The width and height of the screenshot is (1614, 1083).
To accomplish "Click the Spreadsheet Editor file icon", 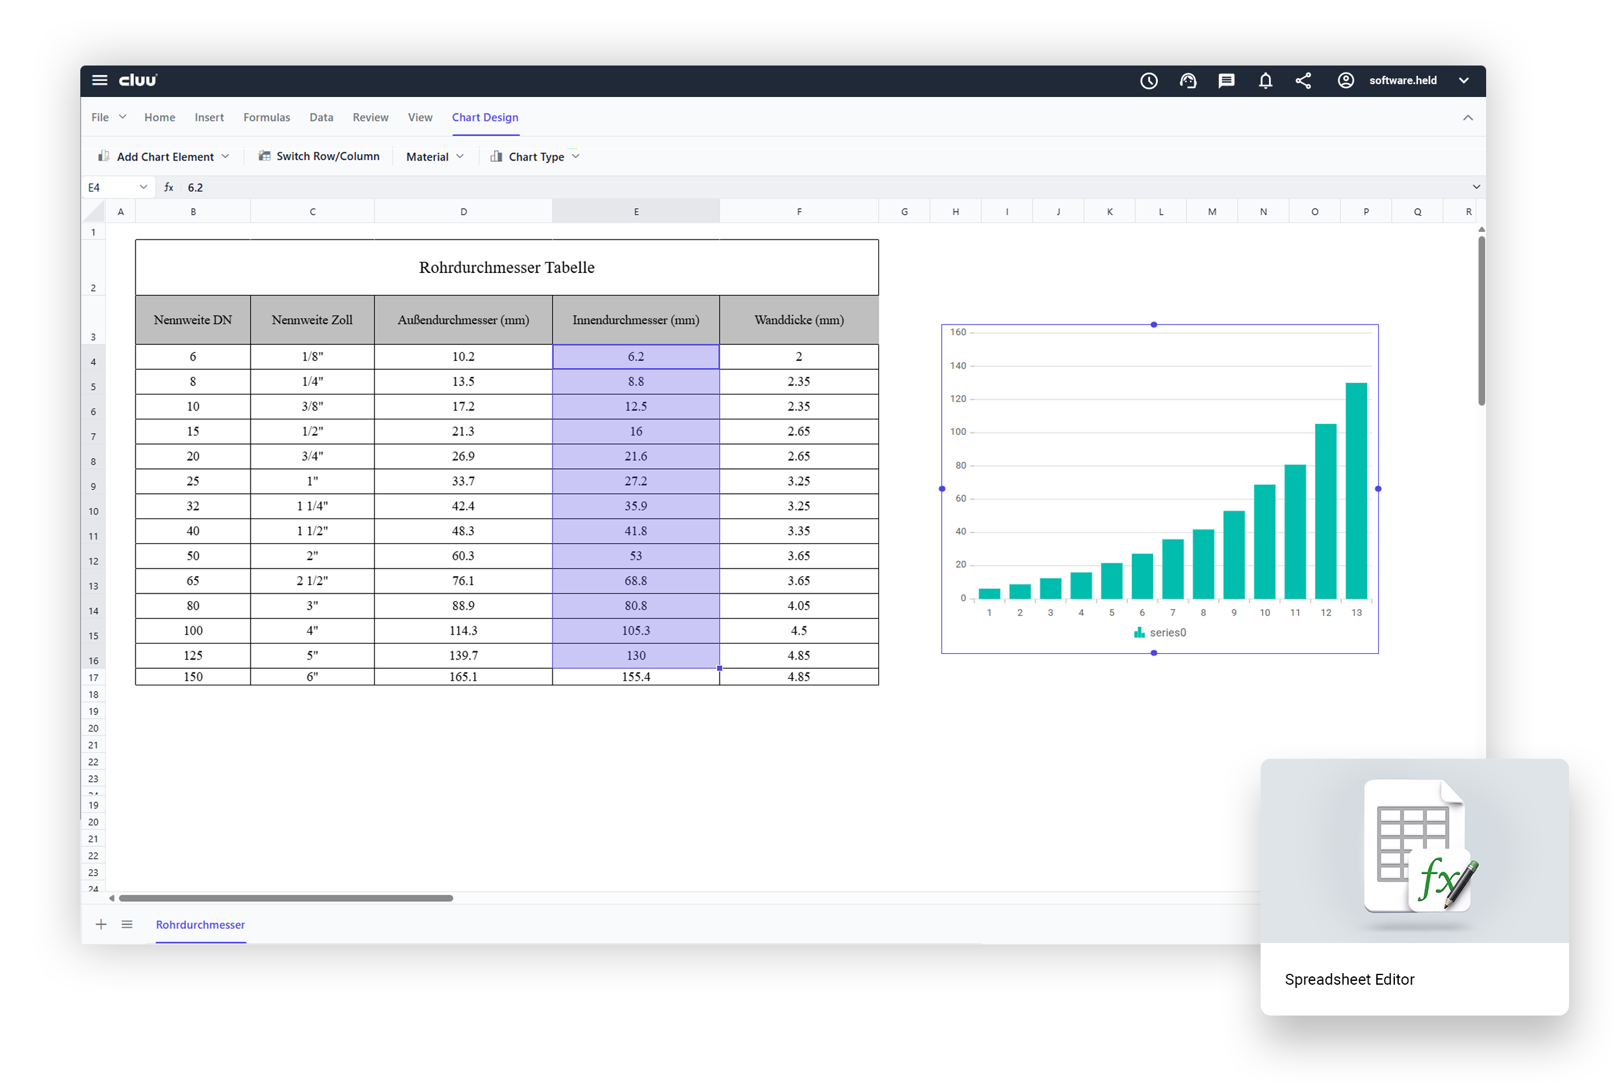I will tap(1420, 846).
